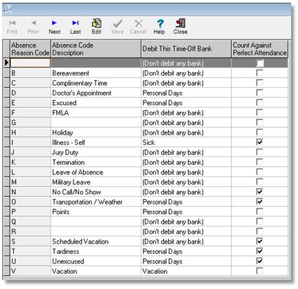Click the Absence Code Description column header
The image size is (298, 289).
click(x=95, y=49)
